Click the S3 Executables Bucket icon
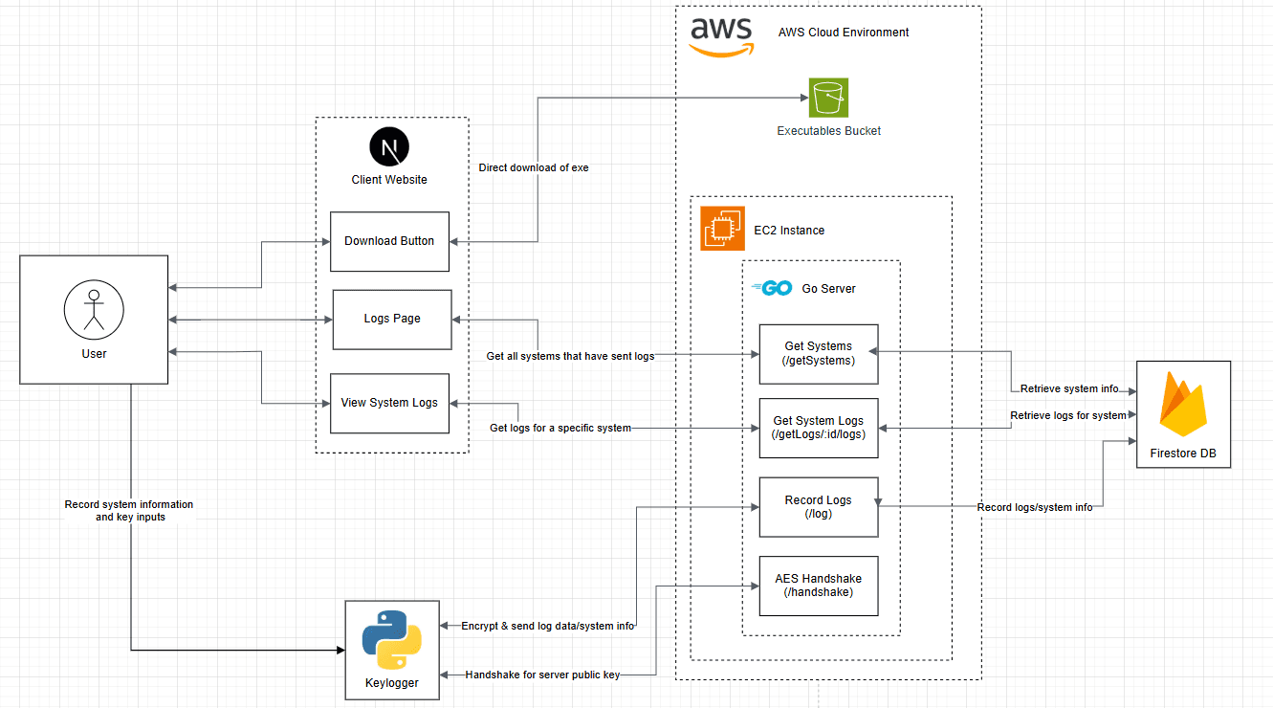 point(828,98)
